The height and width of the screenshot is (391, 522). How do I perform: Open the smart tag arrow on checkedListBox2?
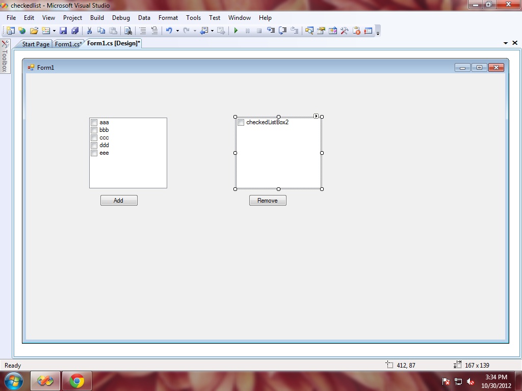[x=316, y=116]
